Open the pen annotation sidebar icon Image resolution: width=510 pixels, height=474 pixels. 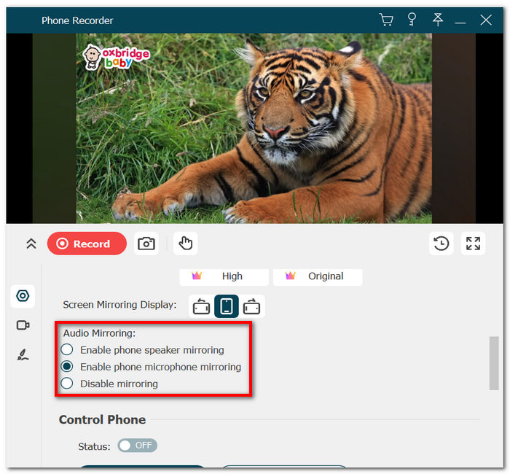[x=23, y=354]
